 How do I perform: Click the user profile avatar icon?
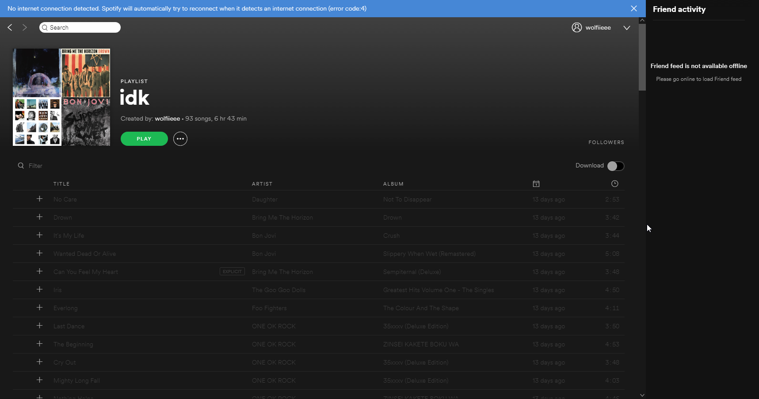(x=577, y=27)
